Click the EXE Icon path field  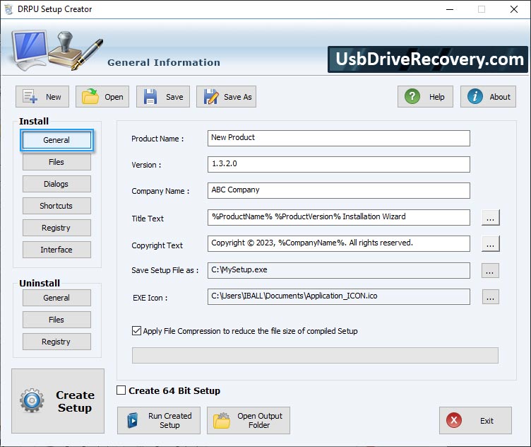[x=339, y=297]
